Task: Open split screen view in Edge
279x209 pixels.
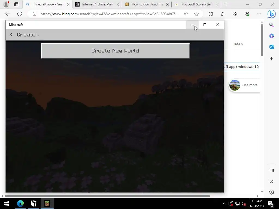Action: click(211, 14)
